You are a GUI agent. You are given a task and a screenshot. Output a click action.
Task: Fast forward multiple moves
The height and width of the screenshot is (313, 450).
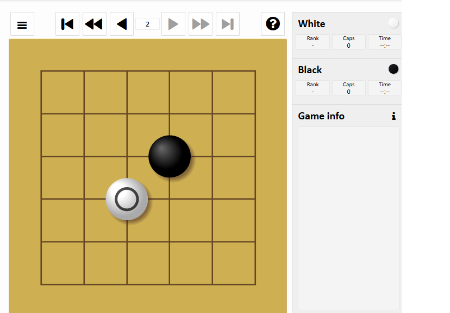(201, 24)
